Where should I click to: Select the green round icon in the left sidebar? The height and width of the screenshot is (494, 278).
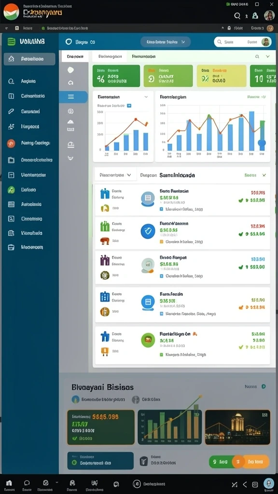11,190
